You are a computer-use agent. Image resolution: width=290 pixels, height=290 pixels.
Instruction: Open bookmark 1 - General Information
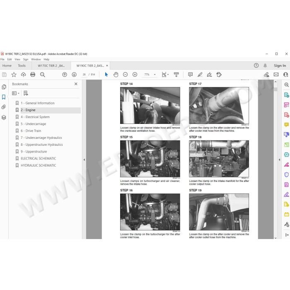38,103
